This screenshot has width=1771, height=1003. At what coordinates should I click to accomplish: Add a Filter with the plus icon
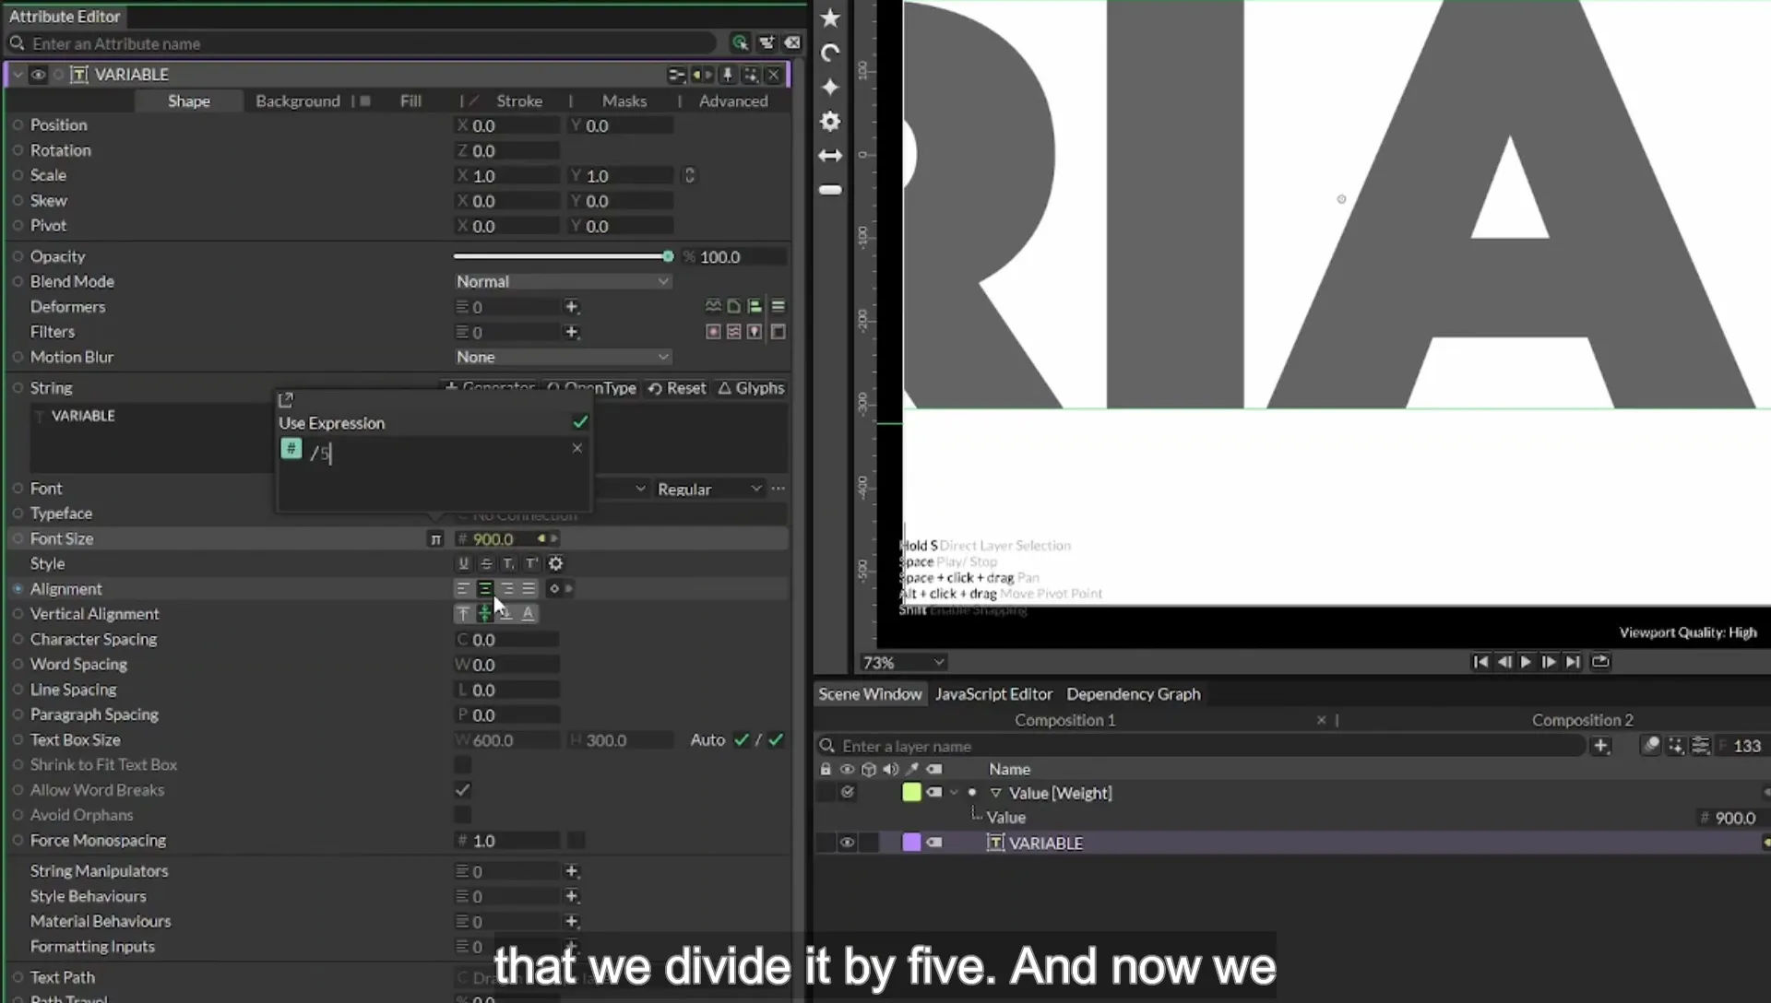571,332
